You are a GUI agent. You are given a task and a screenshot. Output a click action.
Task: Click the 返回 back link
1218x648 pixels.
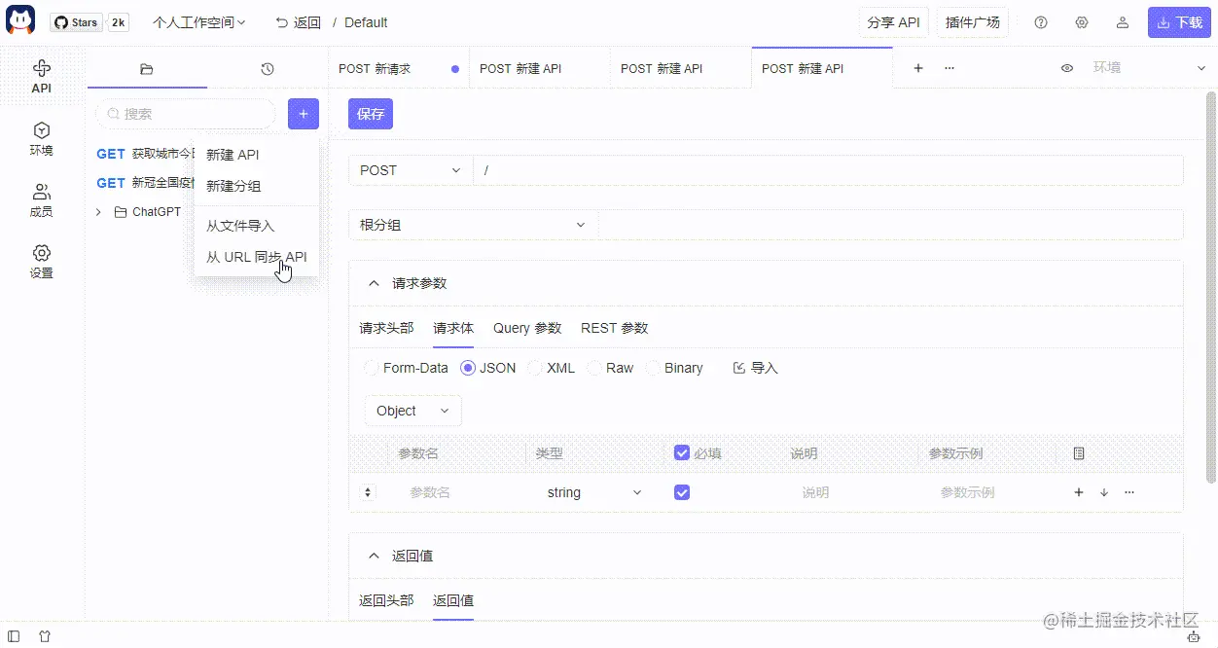[299, 22]
